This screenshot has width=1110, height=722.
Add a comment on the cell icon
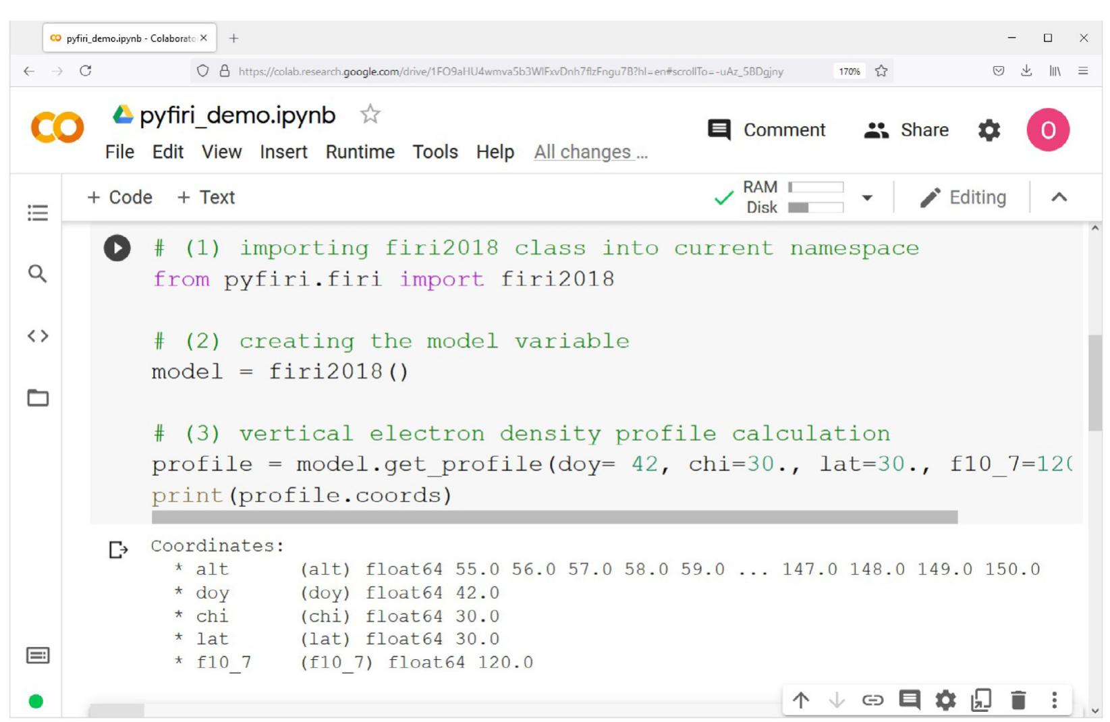coord(910,700)
